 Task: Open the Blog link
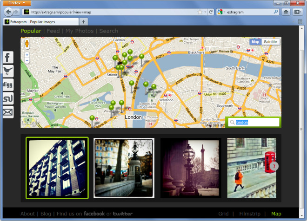[x=46, y=214]
